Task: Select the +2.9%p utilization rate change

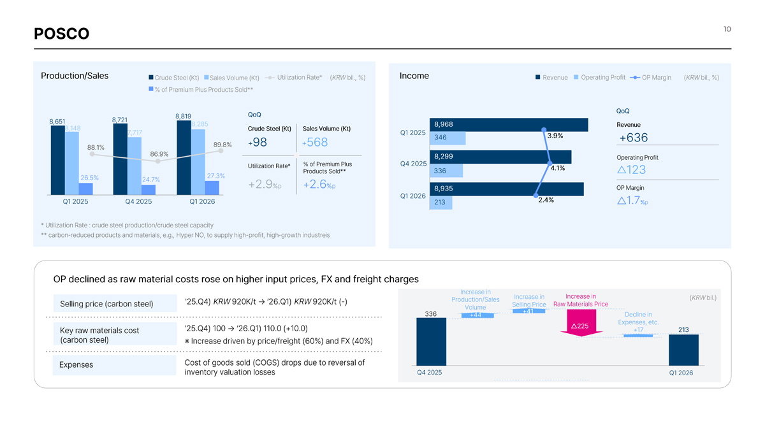Action: coord(265,185)
